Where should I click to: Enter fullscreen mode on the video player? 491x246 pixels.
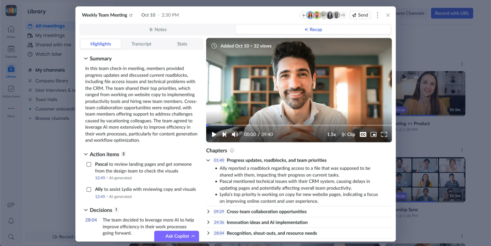tap(384, 134)
